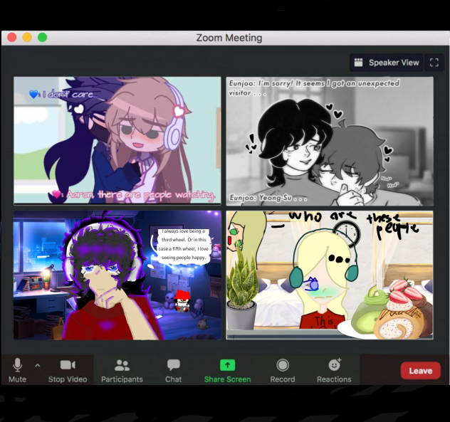Select the purple-room headphone character tile
Screen dimensions: 450x422
(x=117, y=275)
